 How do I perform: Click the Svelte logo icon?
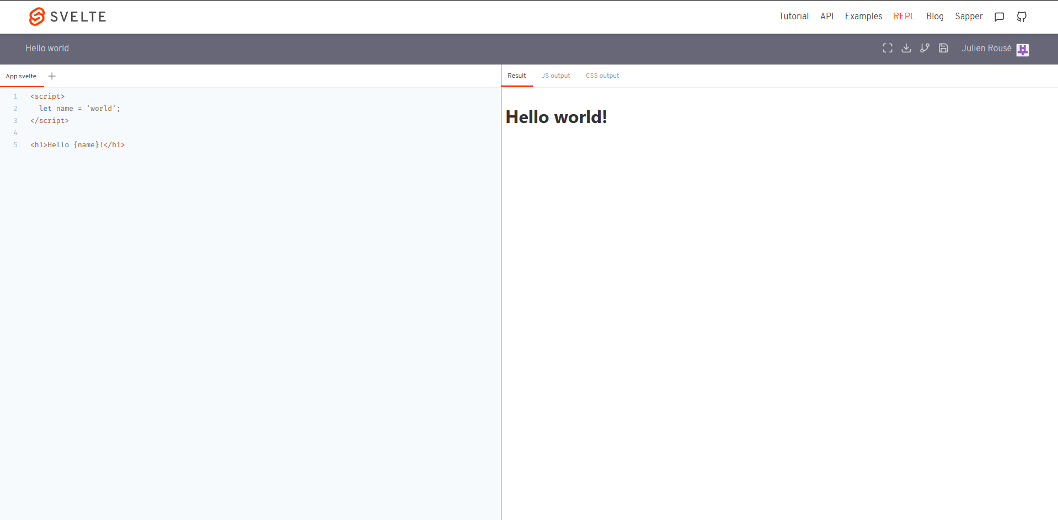point(36,17)
